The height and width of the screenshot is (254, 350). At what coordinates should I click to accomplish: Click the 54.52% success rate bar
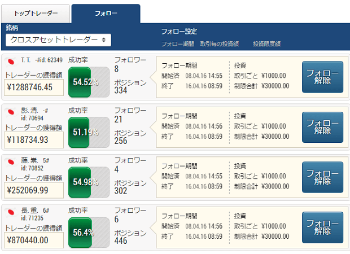tap(89, 82)
